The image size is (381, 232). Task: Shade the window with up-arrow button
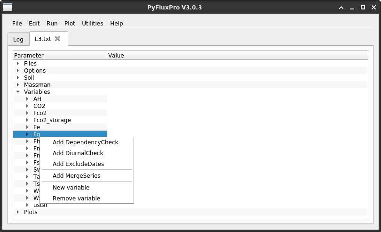coord(341,8)
